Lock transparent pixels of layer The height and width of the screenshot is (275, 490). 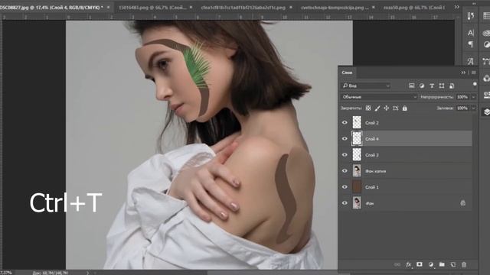(368, 108)
